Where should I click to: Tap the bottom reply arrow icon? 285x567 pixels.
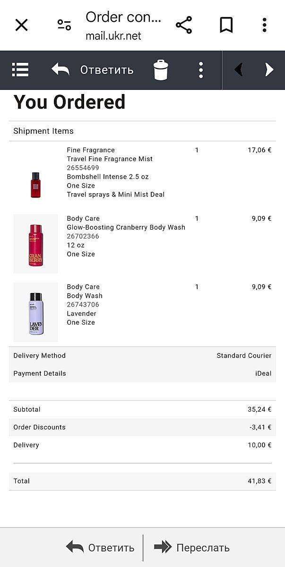(x=75, y=548)
